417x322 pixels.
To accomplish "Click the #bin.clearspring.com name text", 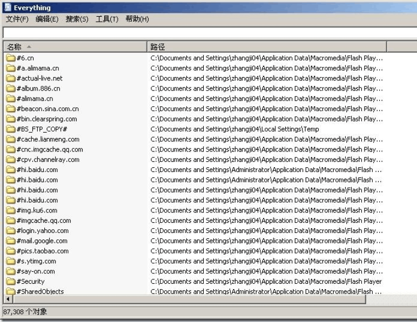I will pyautogui.click(x=47, y=119).
